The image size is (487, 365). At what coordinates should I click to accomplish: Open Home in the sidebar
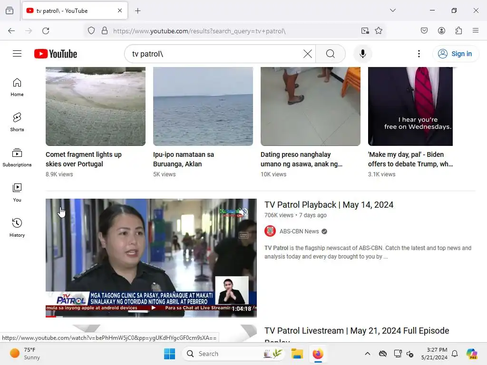[17, 87]
